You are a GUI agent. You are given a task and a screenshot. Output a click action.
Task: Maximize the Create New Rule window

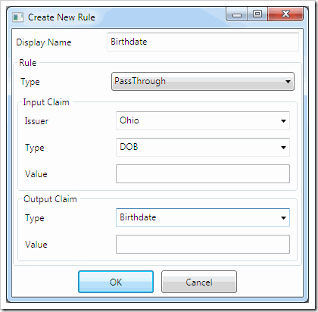click(257, 14)
